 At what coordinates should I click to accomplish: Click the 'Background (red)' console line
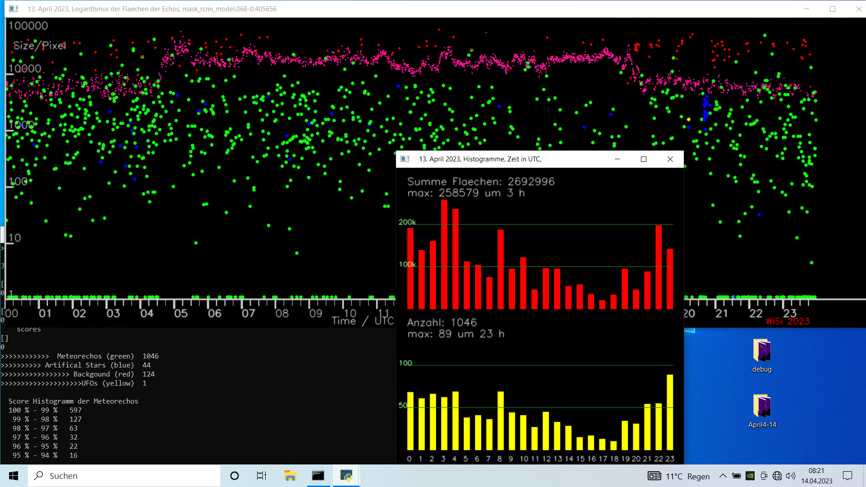pos(78,374)
